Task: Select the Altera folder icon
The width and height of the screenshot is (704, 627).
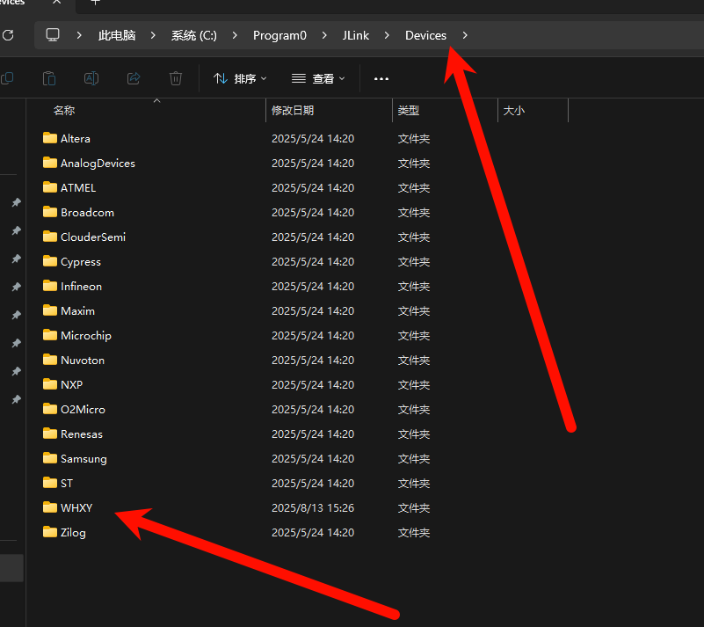Action: point(50,137)
